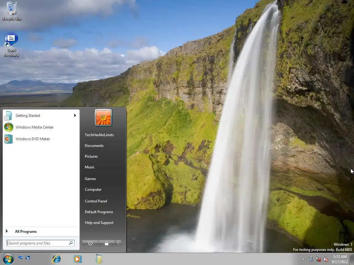The height and width of the screenshot is (265, 354).
Task: Open Help and Support
Action: click(x=99, y=223)
